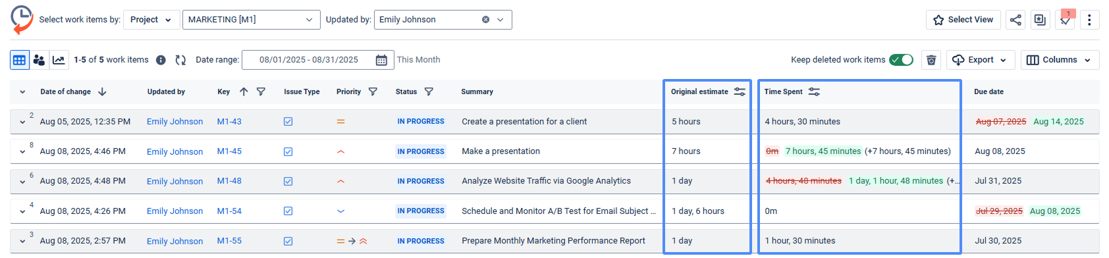
Task: Open Emily Johnson link in M1-43 row
Action: 175,122
